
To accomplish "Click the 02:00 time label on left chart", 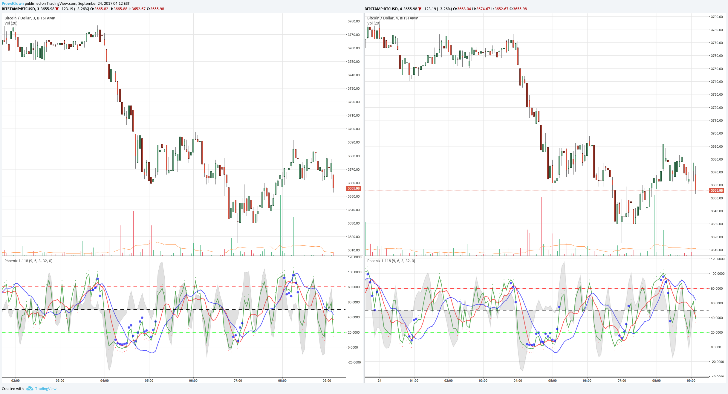I will coord(16,381).
